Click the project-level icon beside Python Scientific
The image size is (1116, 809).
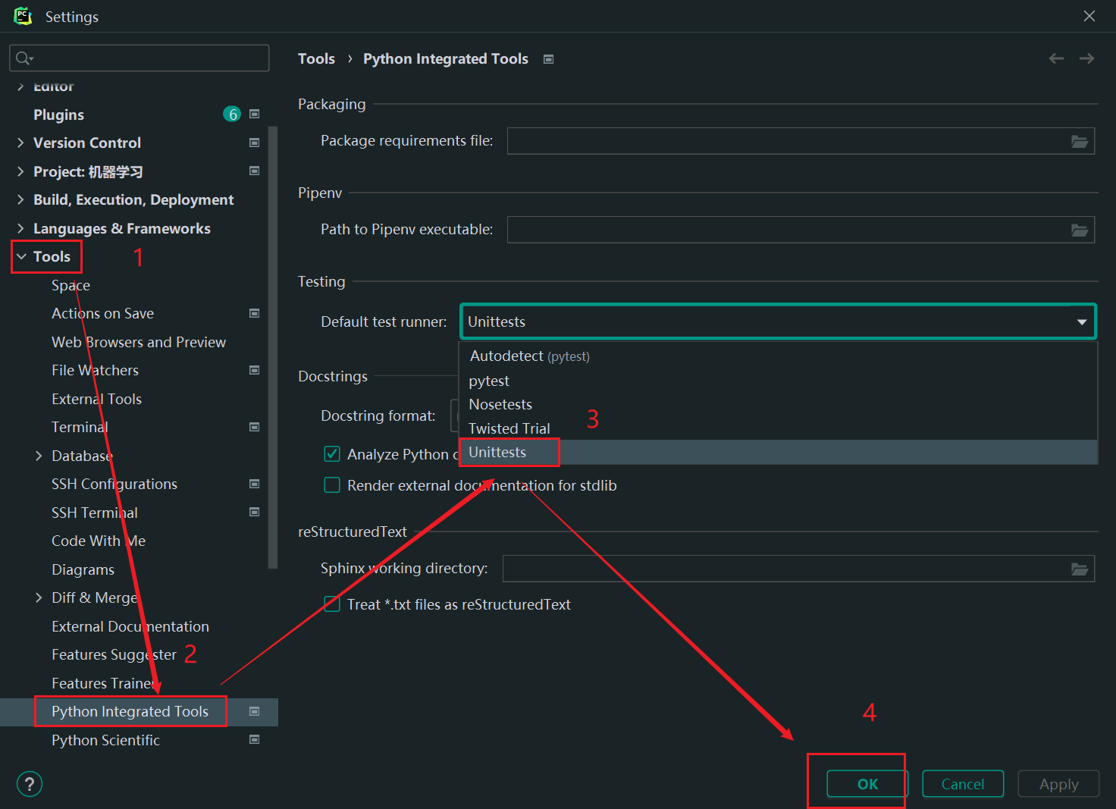[255, 739]
